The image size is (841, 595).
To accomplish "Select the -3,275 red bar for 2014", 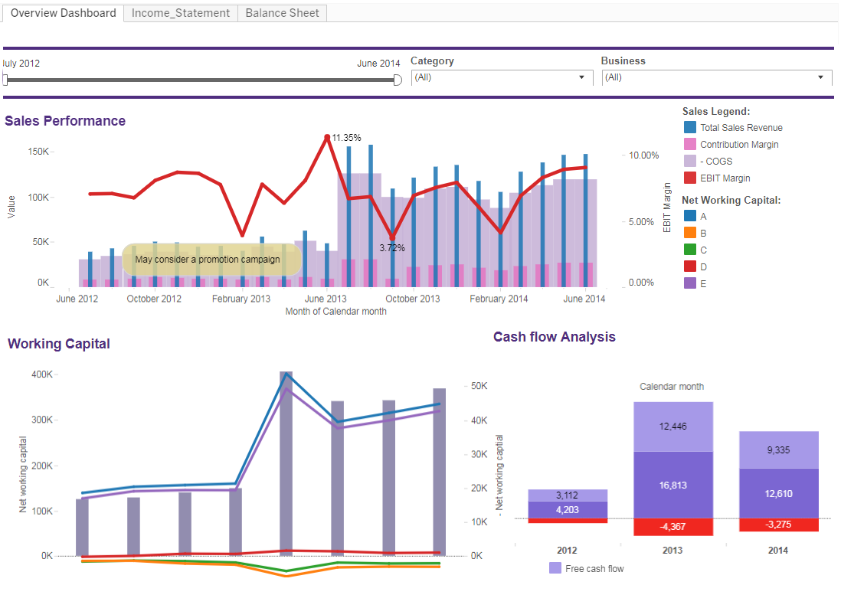I will [x=778, y=525].
